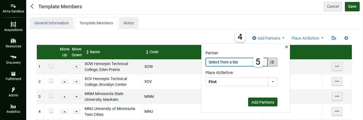Image resolution: width=363 pixels, height=120 pixels.
Task: Click the Save button
Action: coord(352,6)
